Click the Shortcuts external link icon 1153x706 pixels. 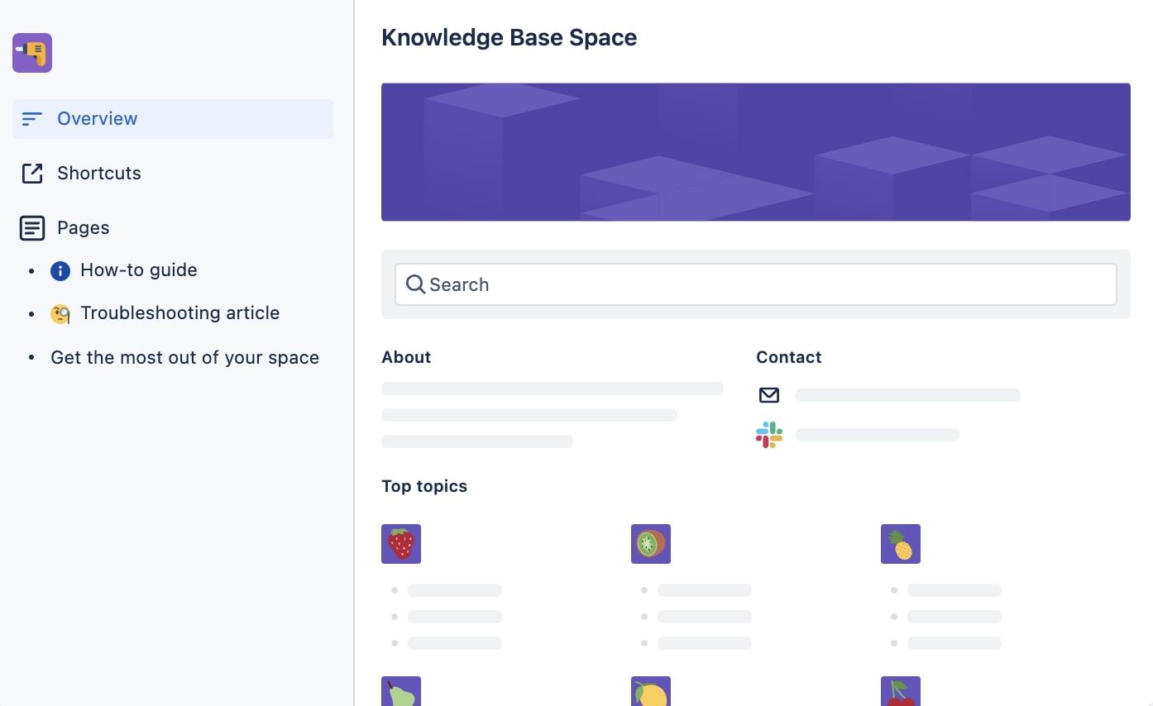[x=31, y=173]
